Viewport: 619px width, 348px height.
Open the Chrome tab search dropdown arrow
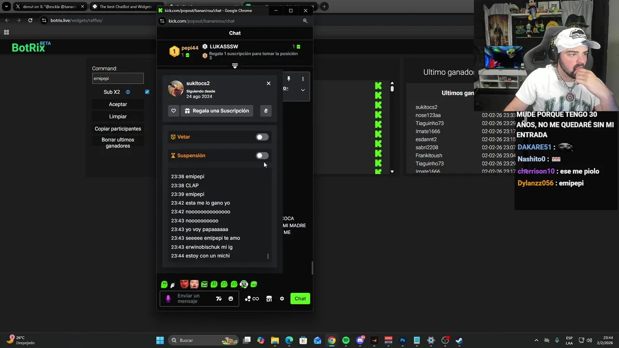[6, 7]
